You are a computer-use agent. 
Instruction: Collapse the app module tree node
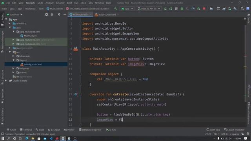tap(6, 19)
